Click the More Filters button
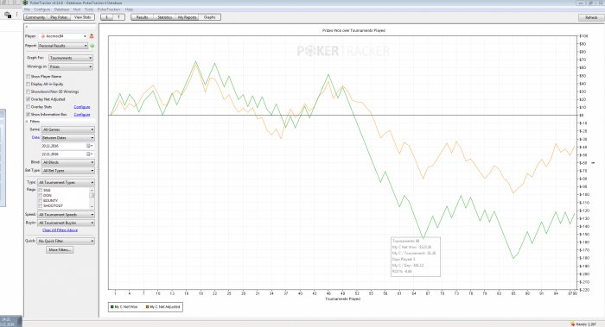 click(60, 250)
